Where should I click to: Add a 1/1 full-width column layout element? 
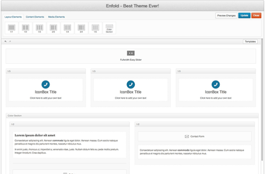click(11, 28)
